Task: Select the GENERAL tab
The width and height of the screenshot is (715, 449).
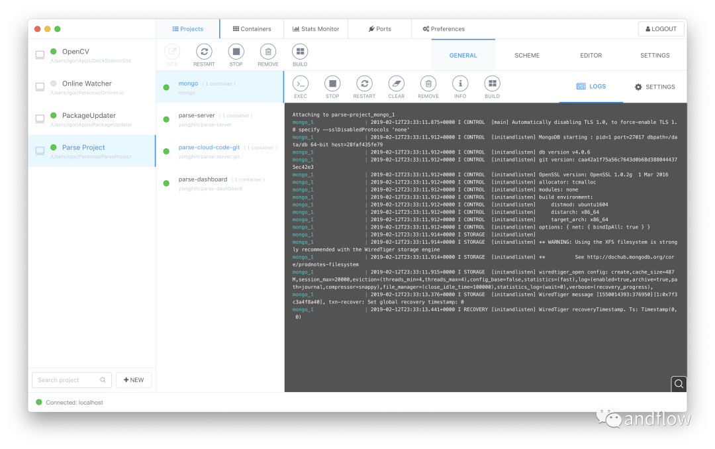Action: point(463,55)
